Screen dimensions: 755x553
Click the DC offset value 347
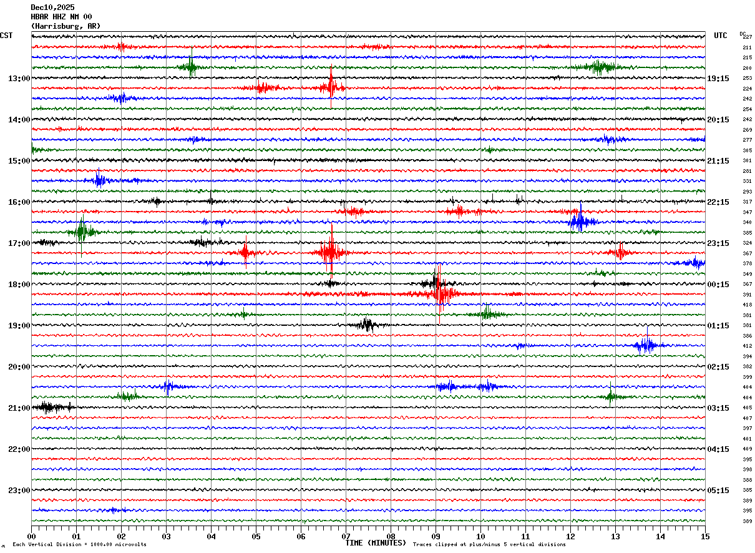(747, 213)
